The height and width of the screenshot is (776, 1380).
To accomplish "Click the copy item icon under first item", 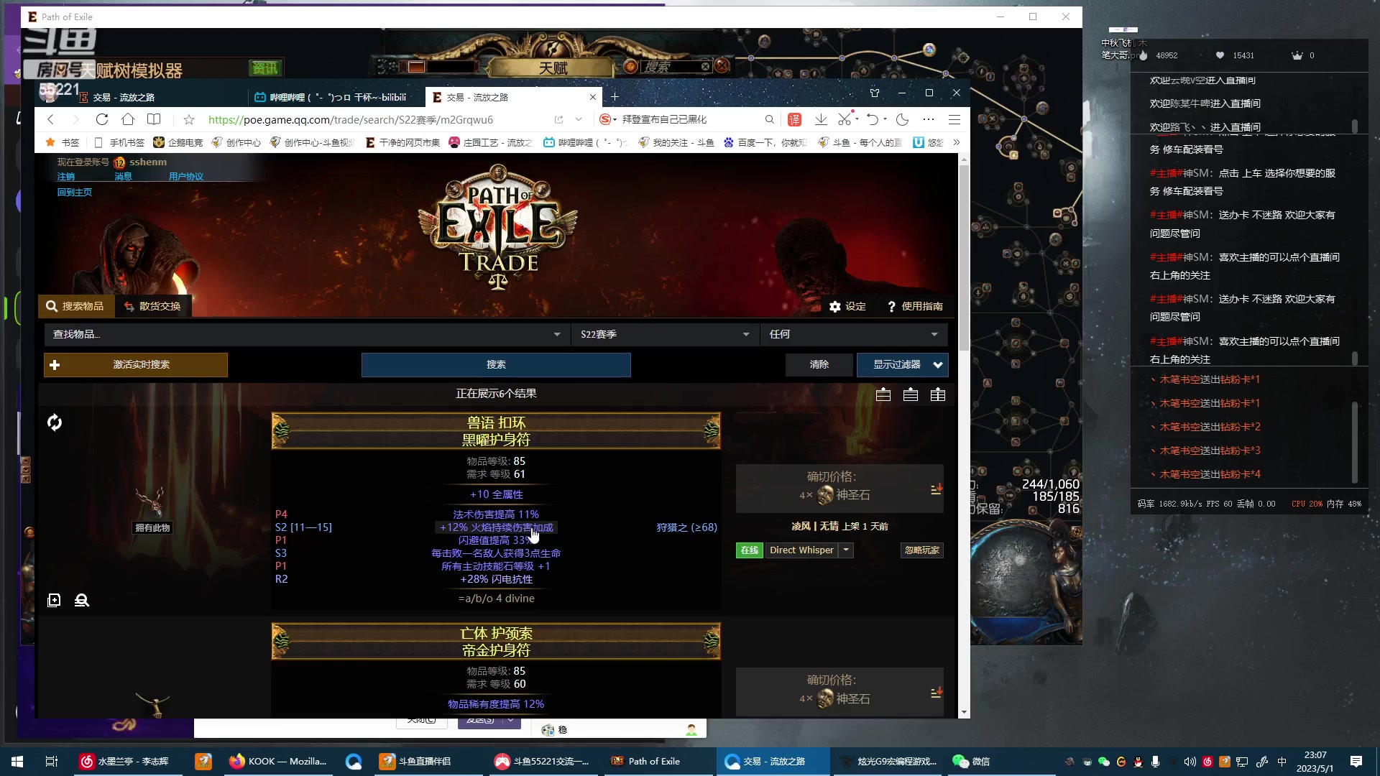I will [x=54, y=600].
